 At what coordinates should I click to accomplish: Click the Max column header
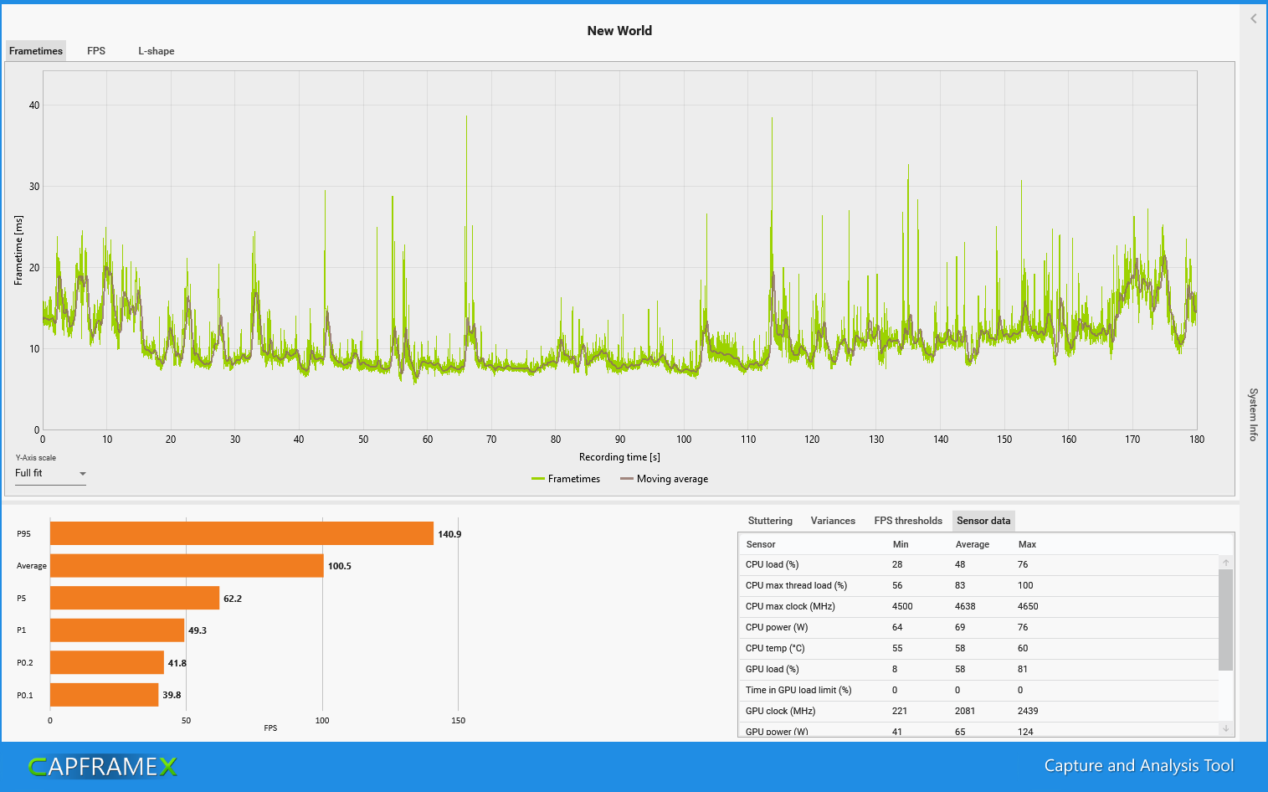1027,544
